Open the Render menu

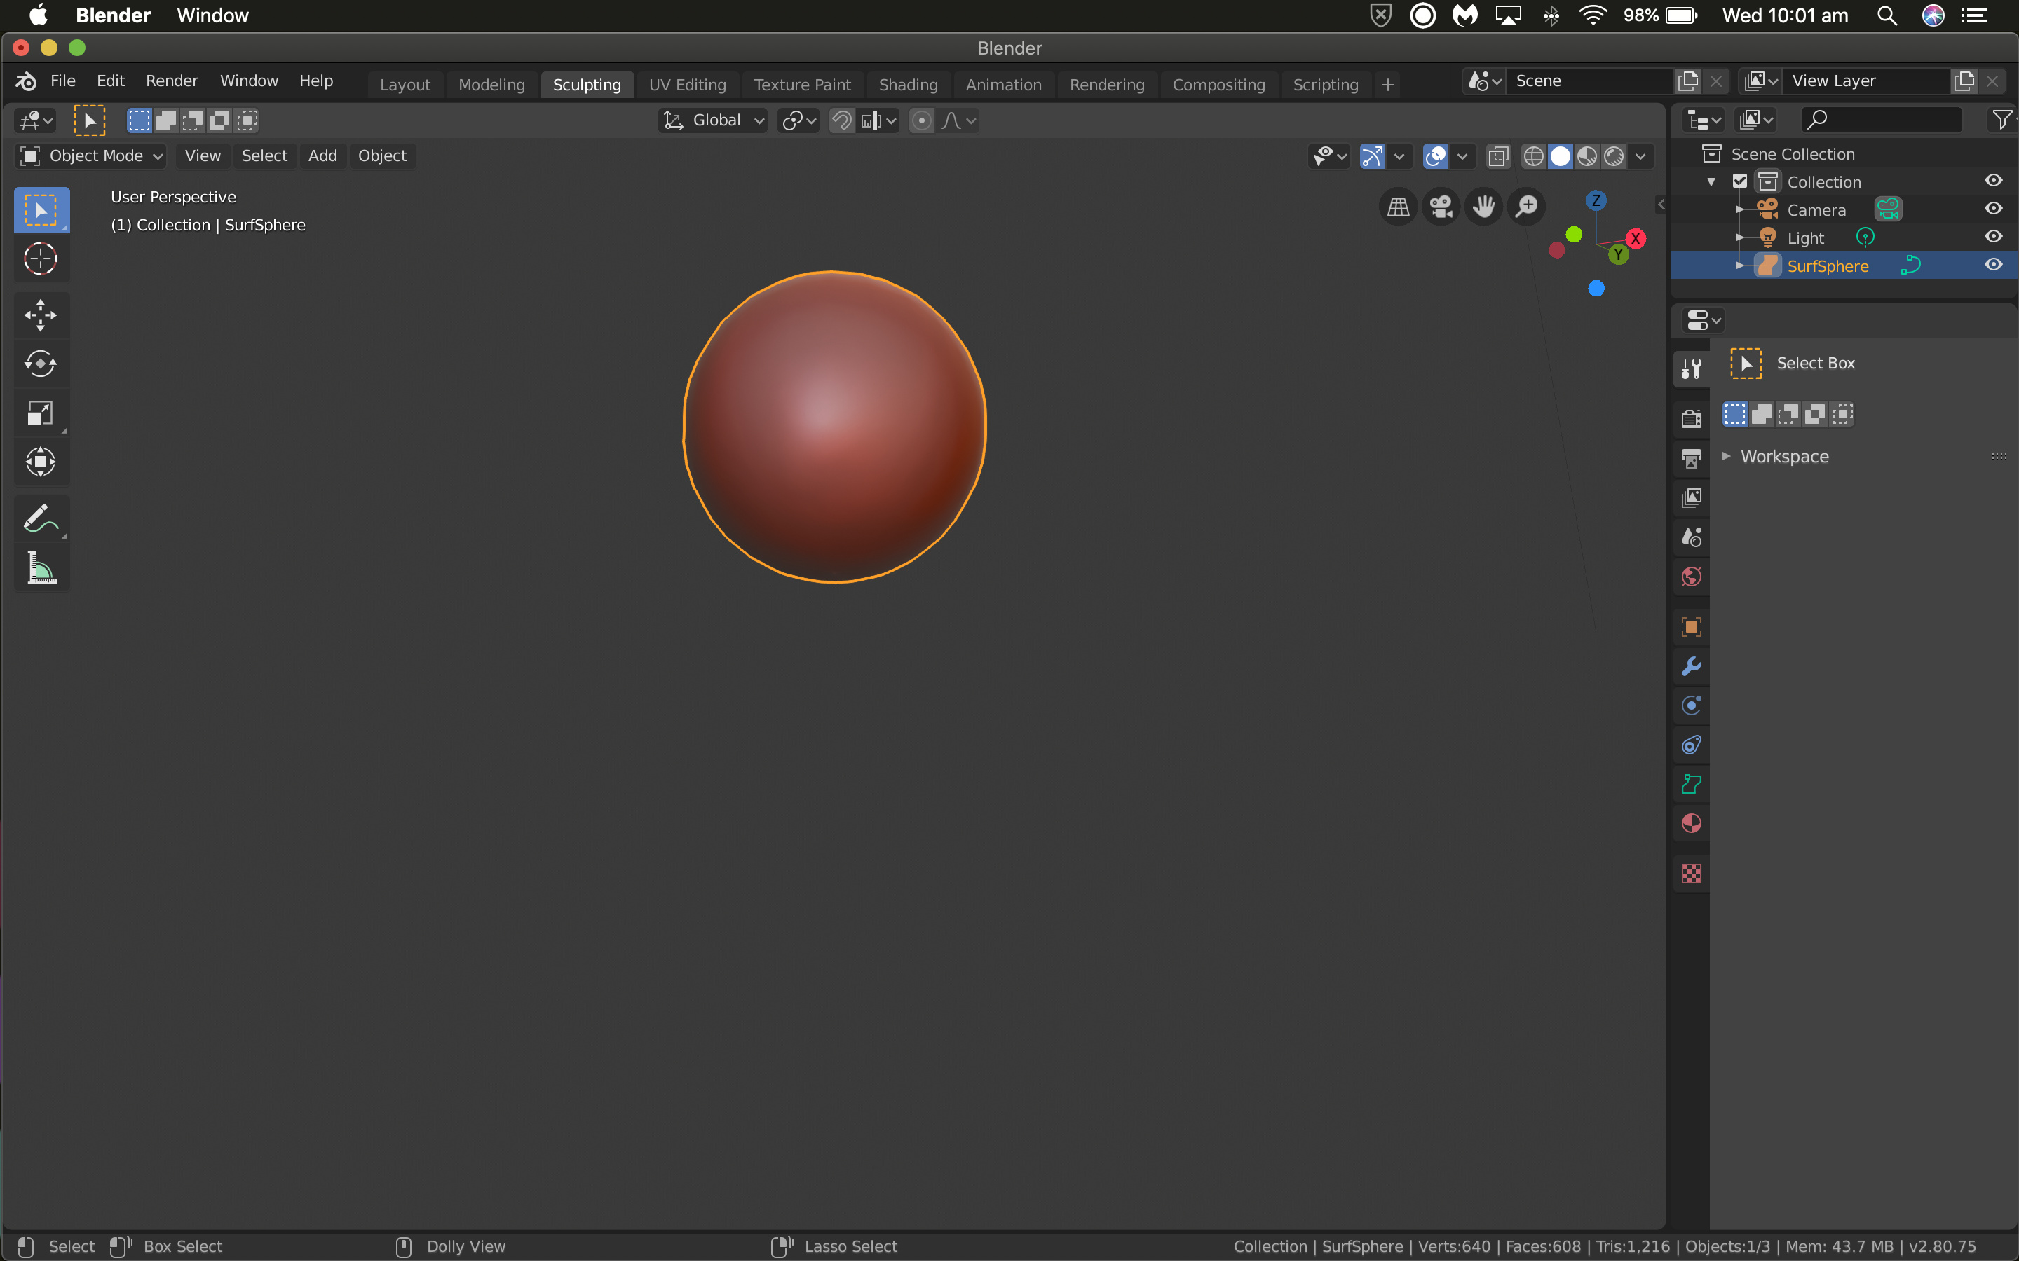pyautogui.click(x=172, y=81)
